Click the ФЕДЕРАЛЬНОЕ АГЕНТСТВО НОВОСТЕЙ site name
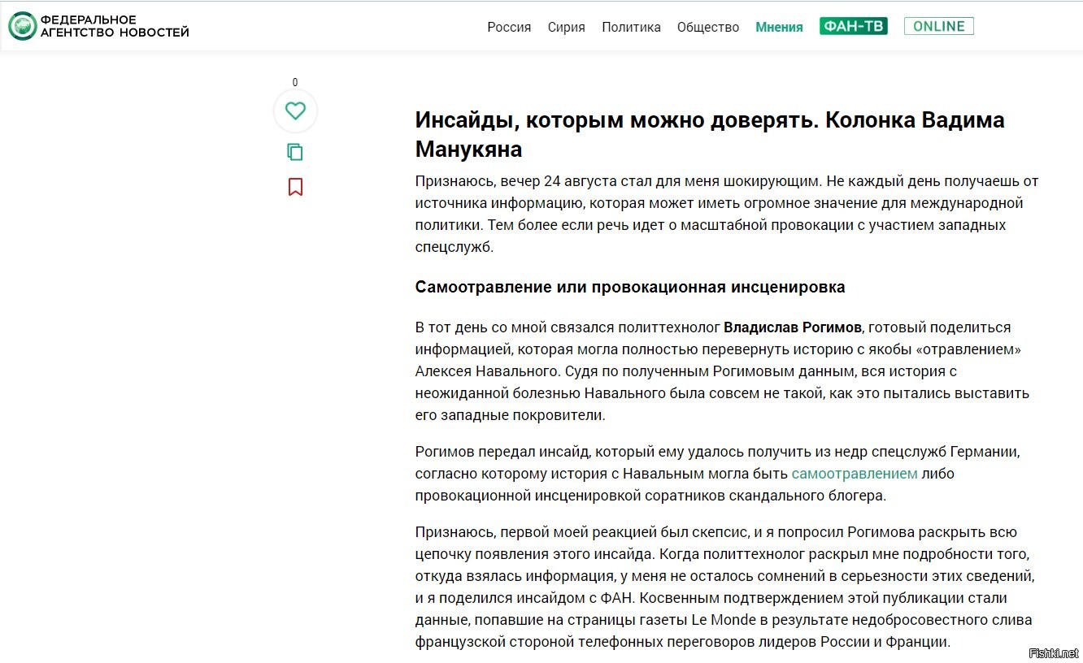Screen dimensions: 1083x663 point(115,26)
